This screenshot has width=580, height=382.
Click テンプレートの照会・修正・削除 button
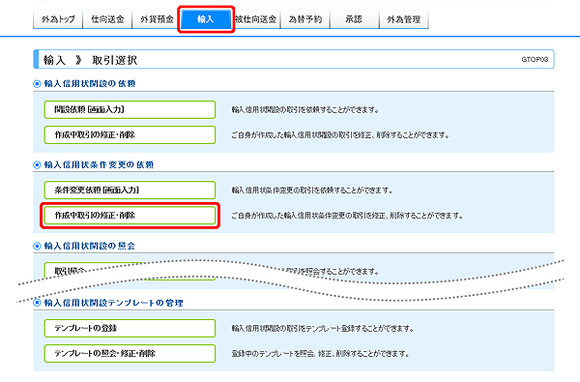point(130,354)
